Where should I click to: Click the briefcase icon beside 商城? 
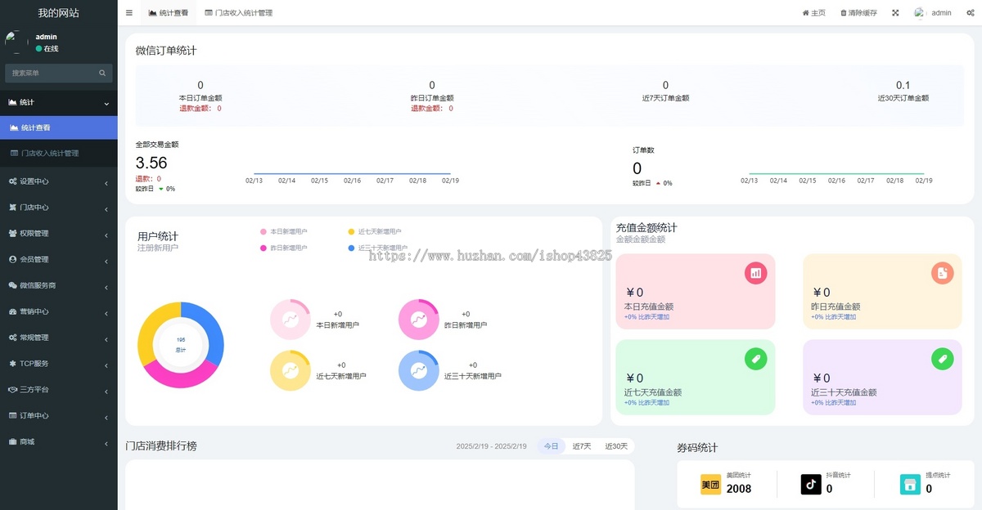12,442
